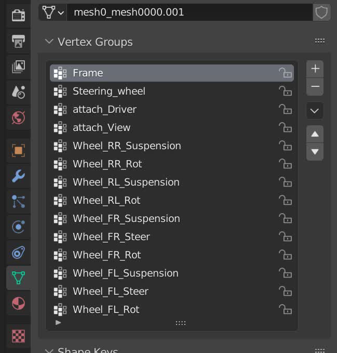Open the Modifiers wrench tab
The width and height of the screenshot is (337, 353).
(x=18, y=176)
